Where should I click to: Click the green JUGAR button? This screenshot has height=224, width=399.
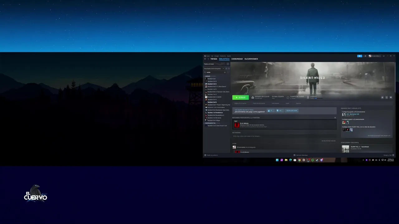point(240,97)
